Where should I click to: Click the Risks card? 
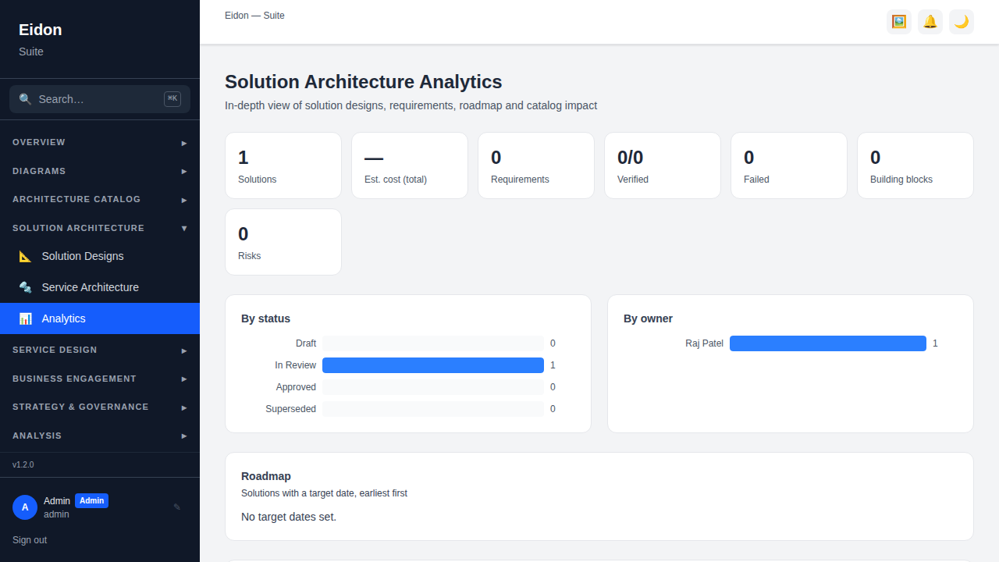(283, 242)
